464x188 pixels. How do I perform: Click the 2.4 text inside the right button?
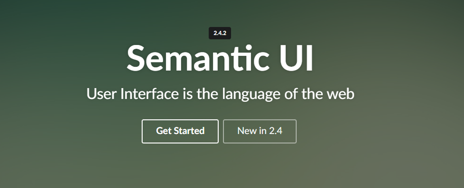[x=276, y=131]
